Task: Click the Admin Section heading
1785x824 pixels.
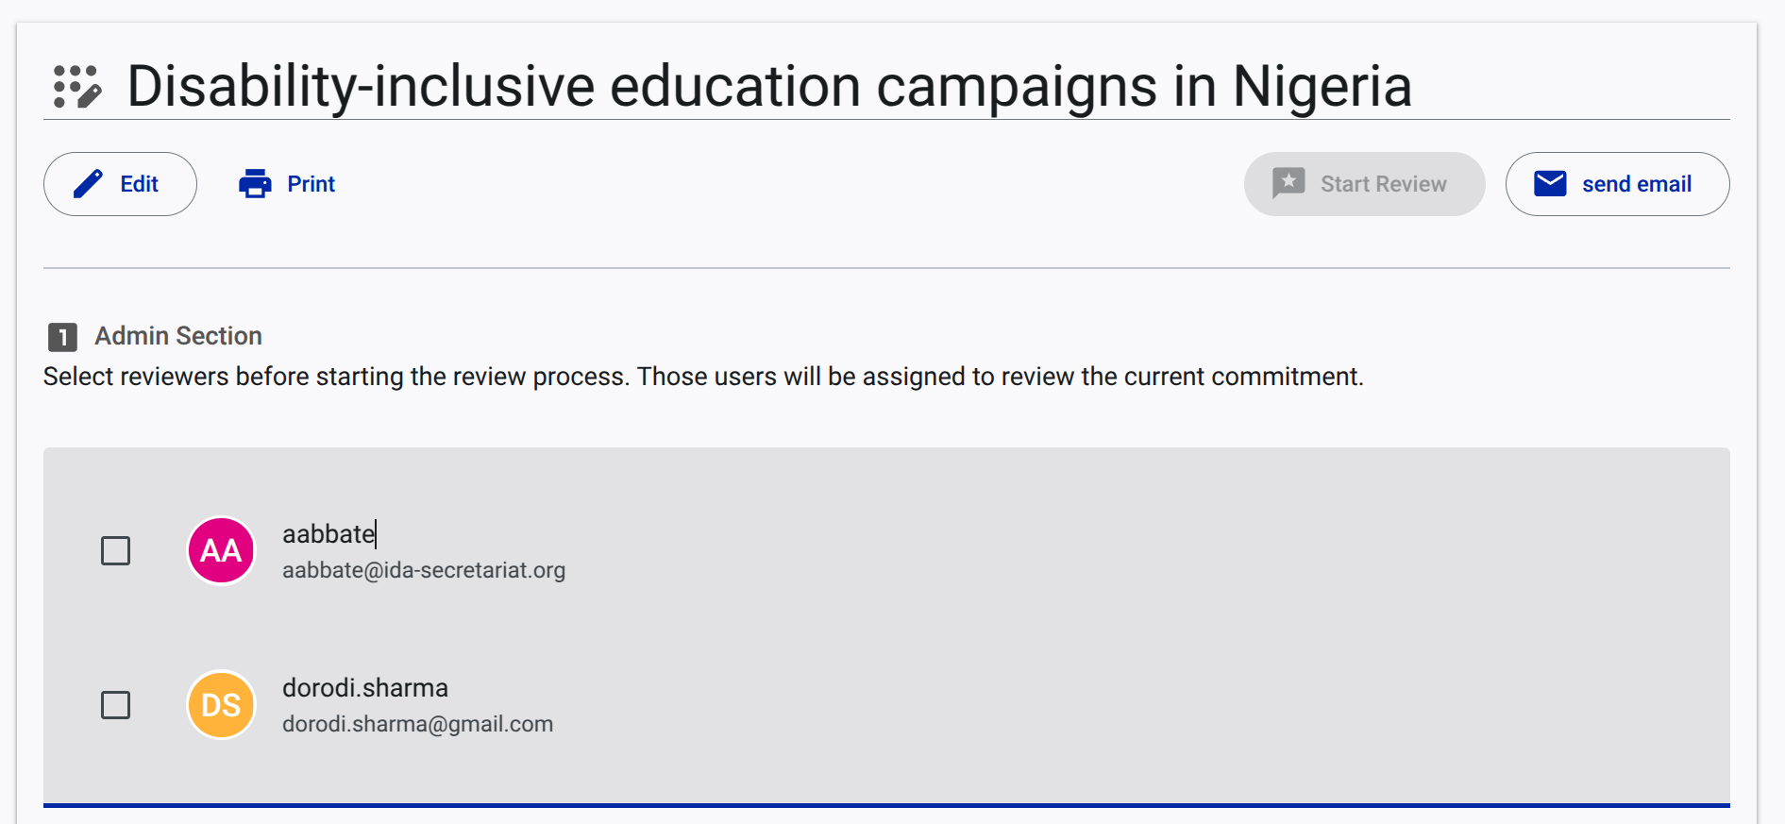Action: [x=178, y=336]
